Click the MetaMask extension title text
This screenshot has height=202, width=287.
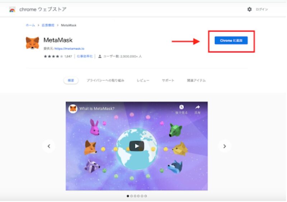[x=58, y=40]
